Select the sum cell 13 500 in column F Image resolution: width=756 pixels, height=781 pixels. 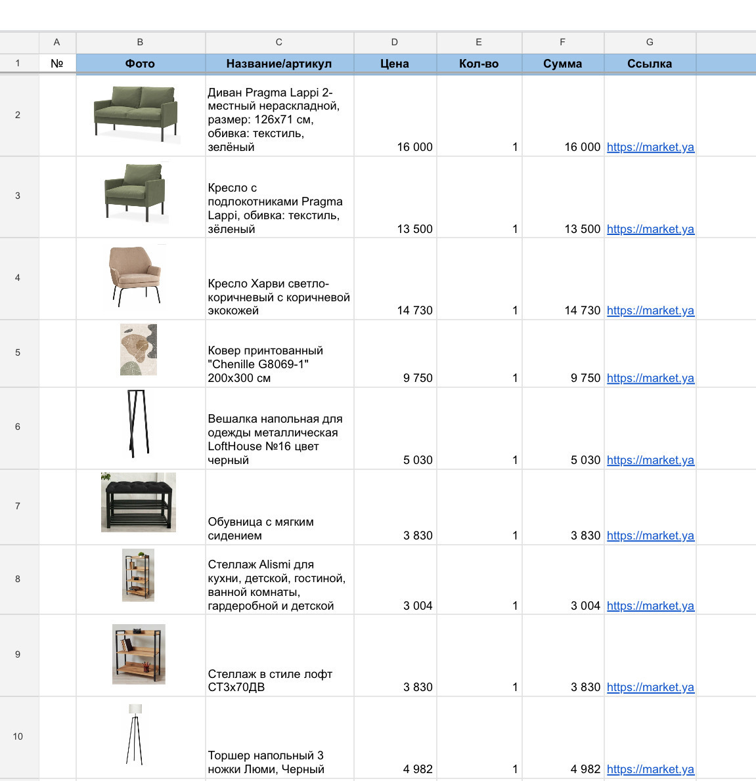coord(563,197)
